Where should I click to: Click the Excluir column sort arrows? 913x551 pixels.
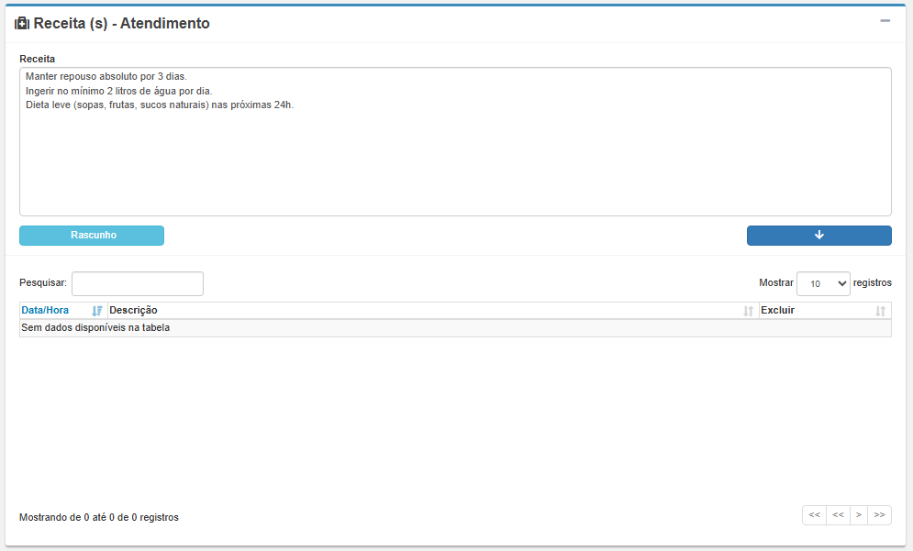tap(880, 311)
